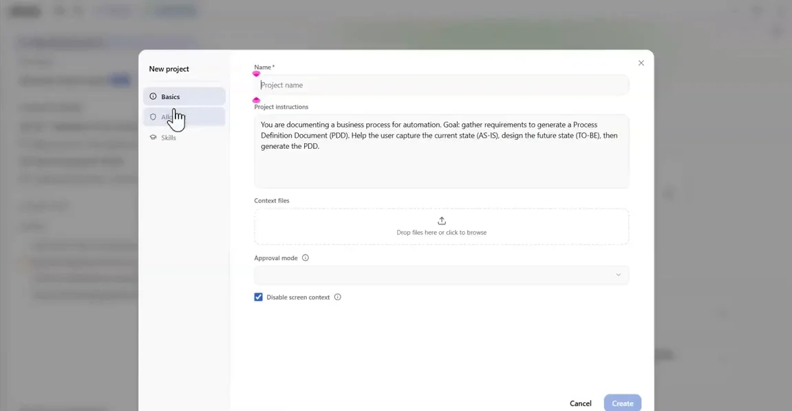792x411 pixels.
Task: Click the Skills graduation cap icon
Action: pos(153,138)
